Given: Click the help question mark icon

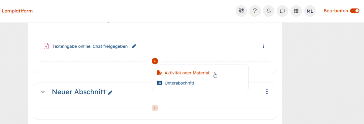Looking at the screenshot, I should [x=255, y=11].
